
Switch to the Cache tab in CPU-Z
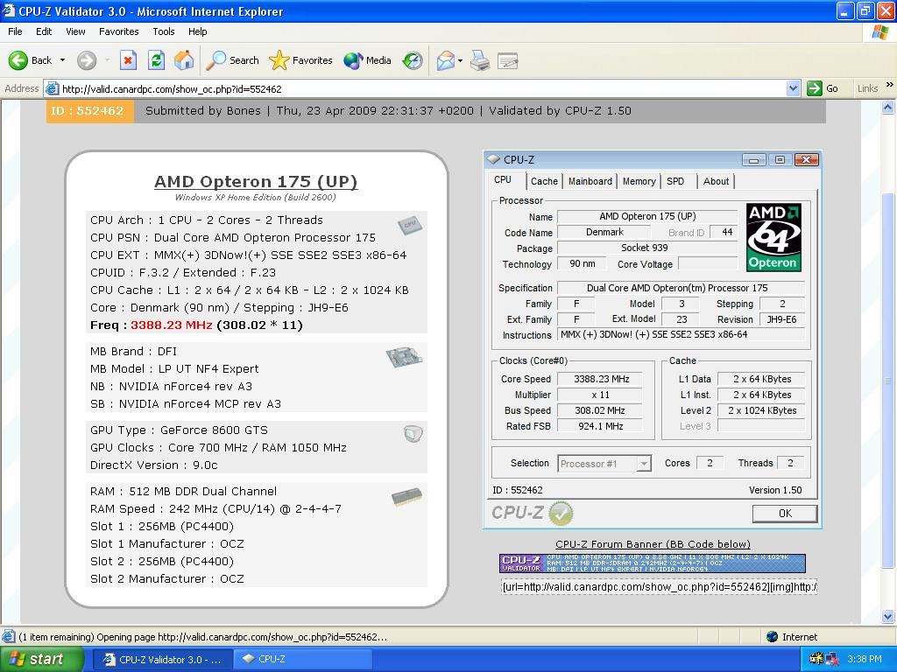[x=544, y=181]
